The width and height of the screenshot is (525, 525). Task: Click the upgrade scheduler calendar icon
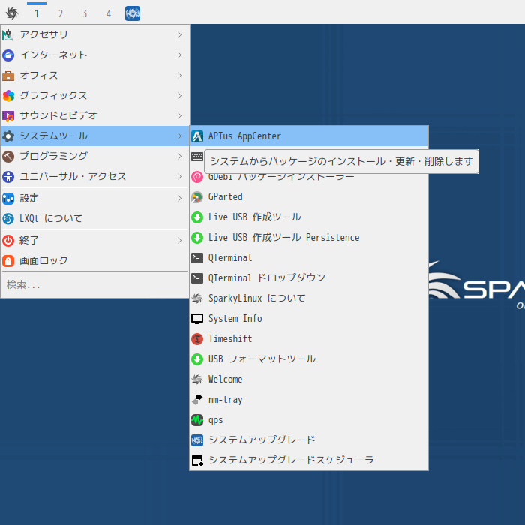(197, 460)
